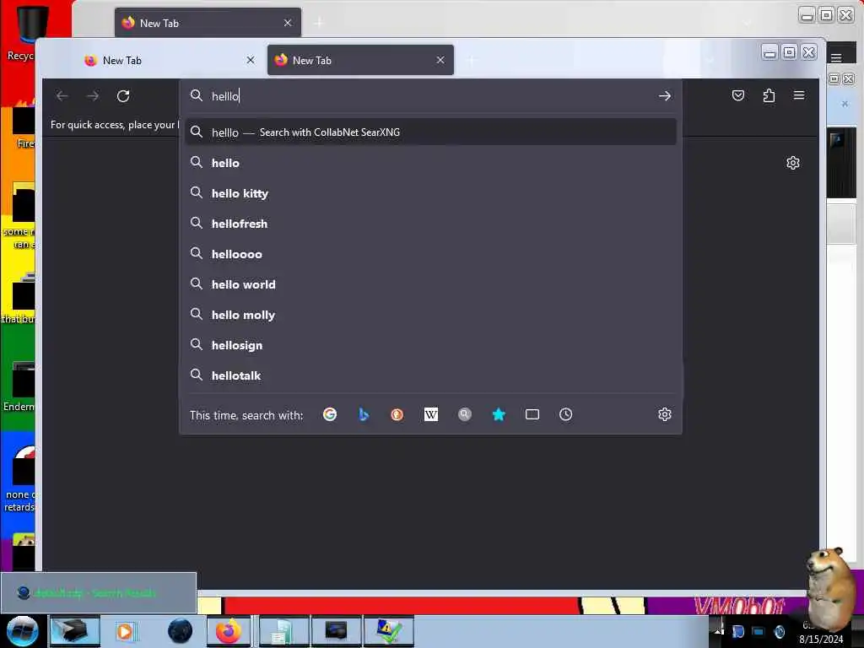Search open tabs using the tab icon

(532, 414)
